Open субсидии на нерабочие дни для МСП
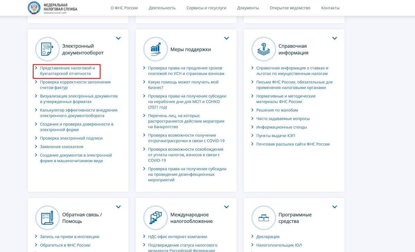415x252 pixels. [x=187, y=102]
